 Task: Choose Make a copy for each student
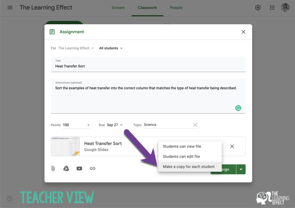click(x=190, y=167)
